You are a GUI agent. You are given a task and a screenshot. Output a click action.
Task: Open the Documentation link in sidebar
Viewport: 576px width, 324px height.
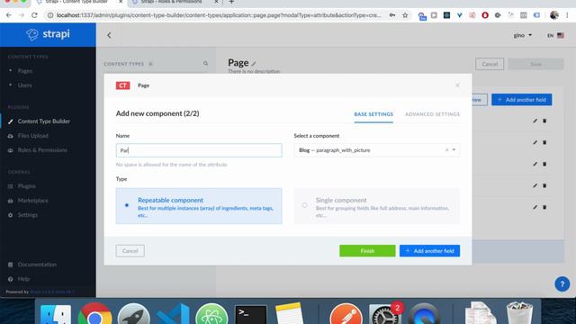tap(37, 264)
